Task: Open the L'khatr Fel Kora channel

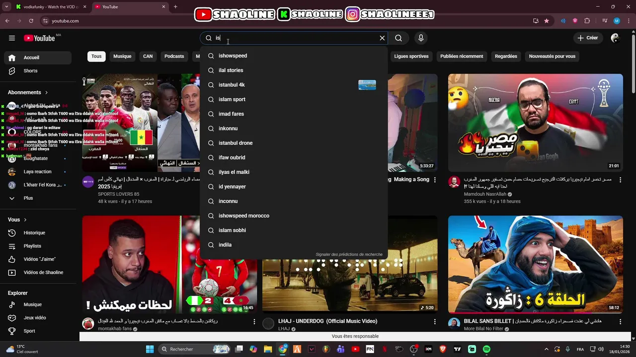Action: [38, 185]
